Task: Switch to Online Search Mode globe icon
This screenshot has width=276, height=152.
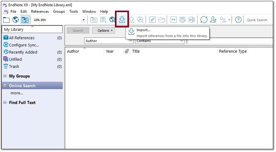Action: (x=16, y=20)
